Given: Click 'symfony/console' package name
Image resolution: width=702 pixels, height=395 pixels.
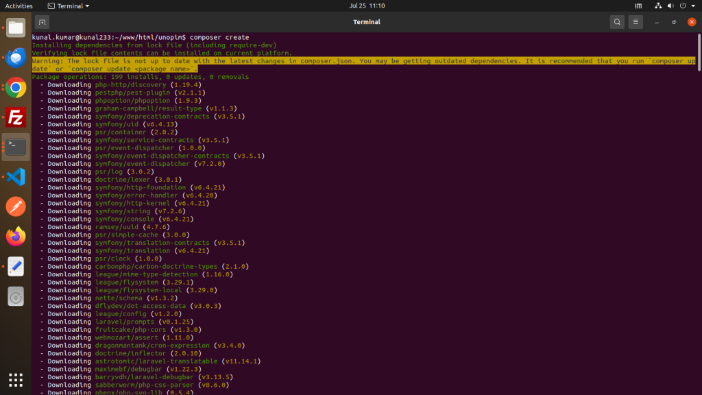Looking at the screenshot, I should [125, 219].
